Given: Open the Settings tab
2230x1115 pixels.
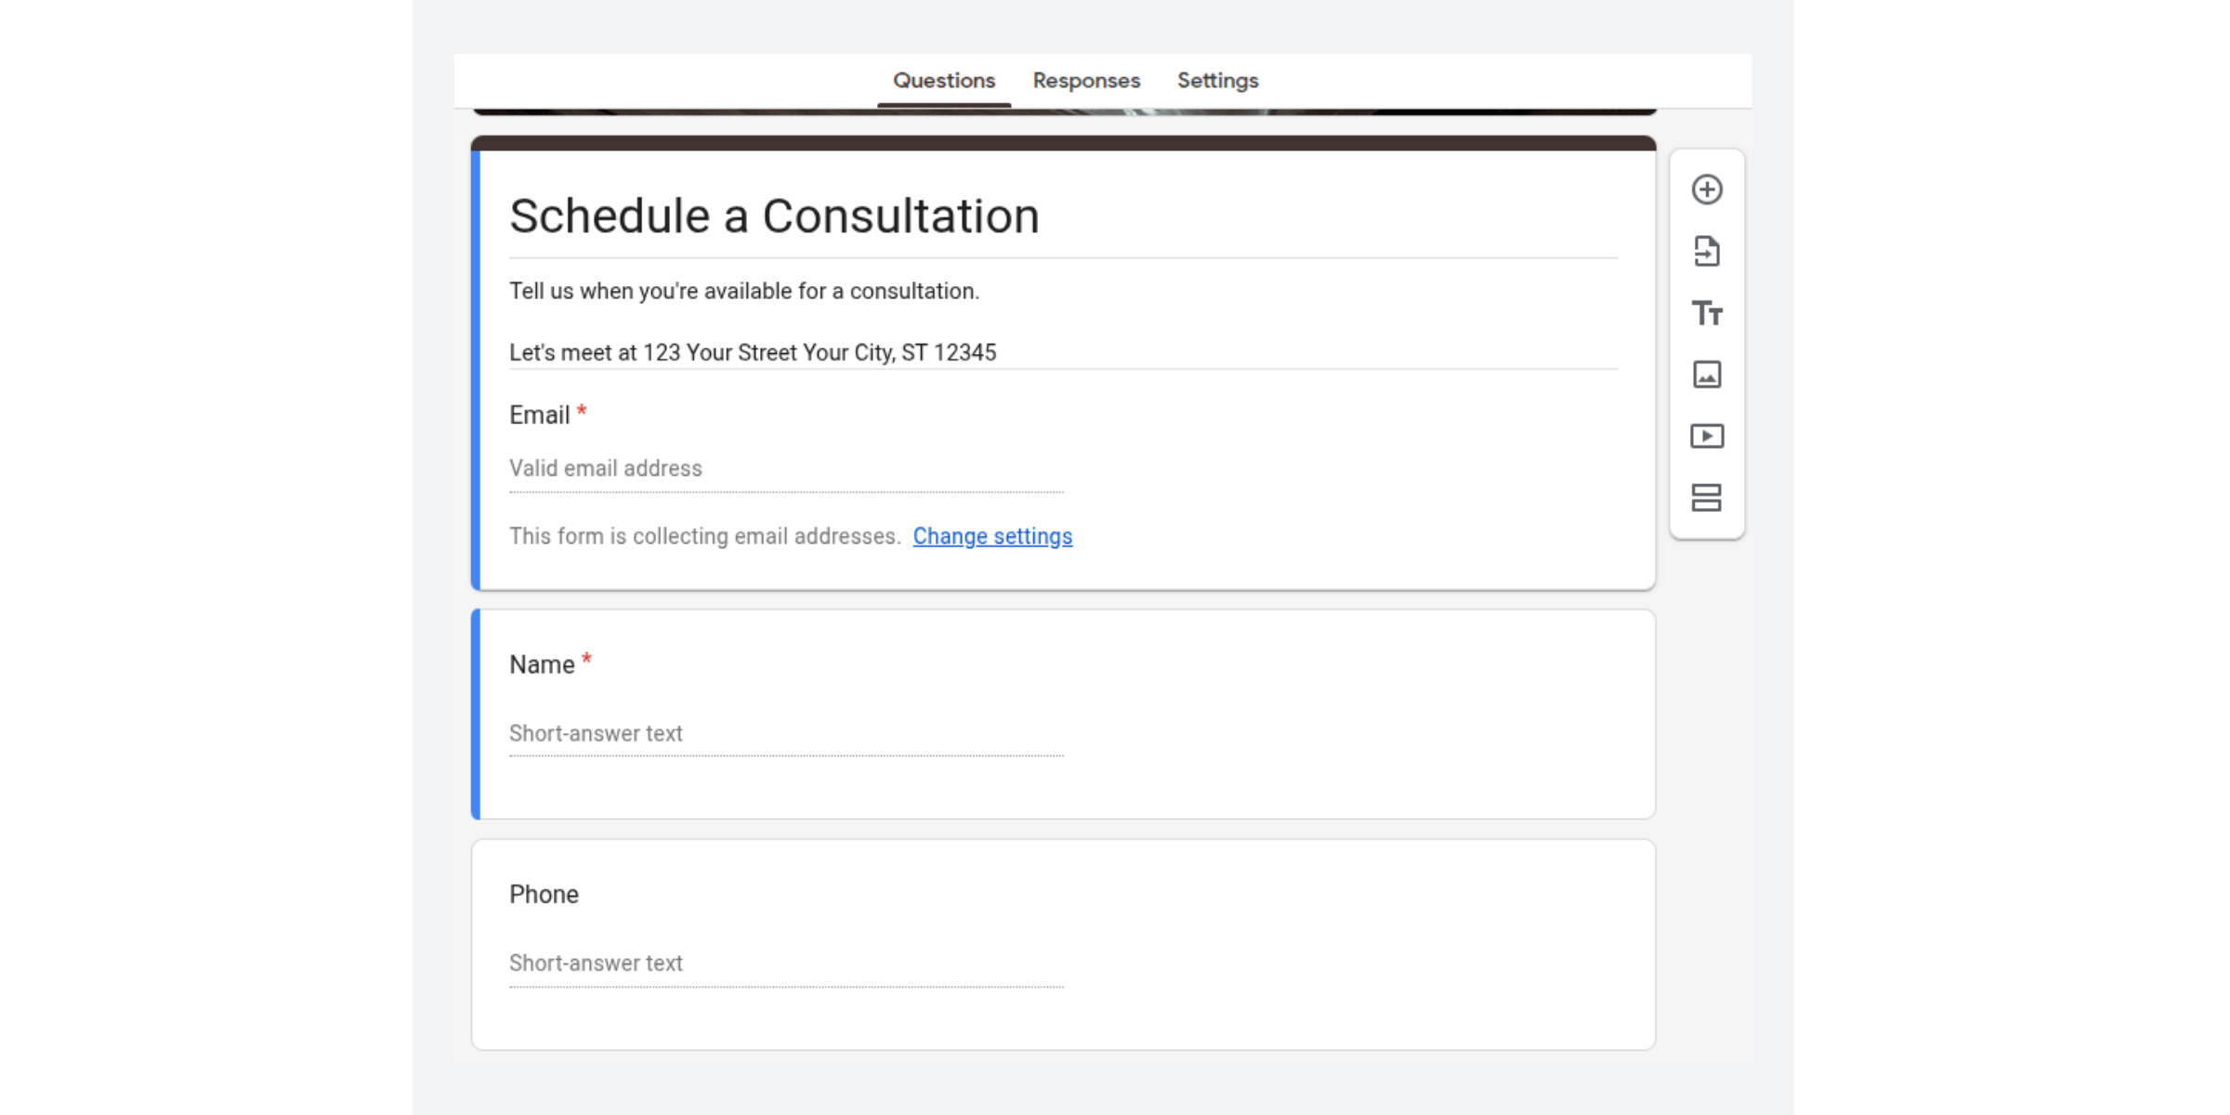Looking at the screenshot, I should [1217, 81].
